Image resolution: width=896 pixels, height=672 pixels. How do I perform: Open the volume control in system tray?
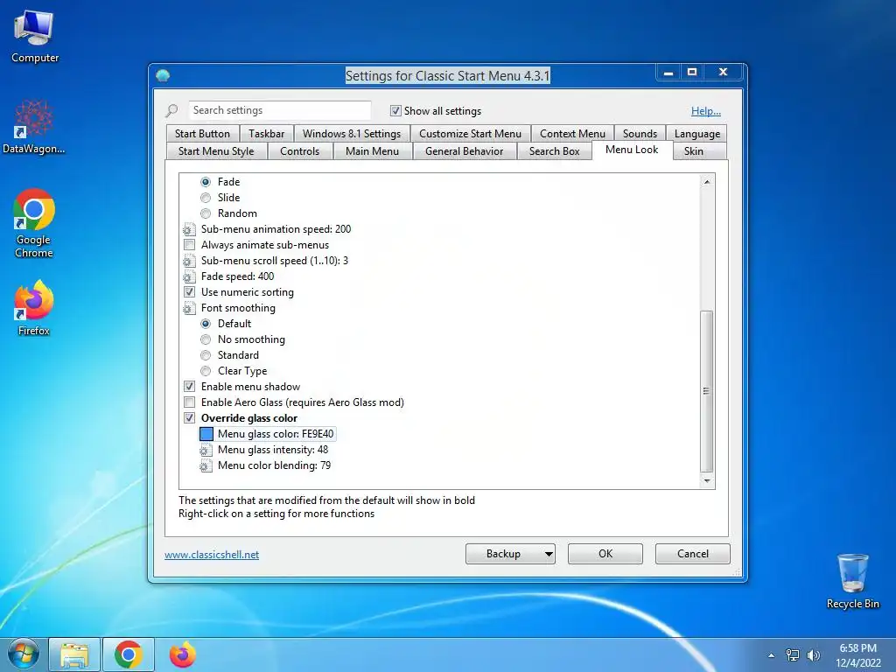(813, 655)
